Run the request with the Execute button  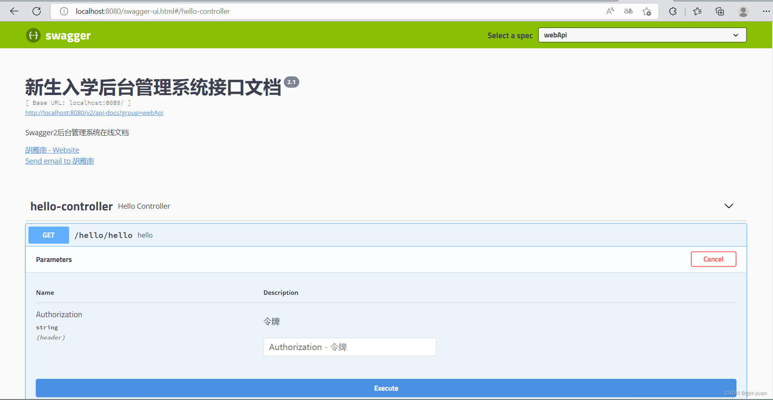pyautogui.click(x=386, y=388)
